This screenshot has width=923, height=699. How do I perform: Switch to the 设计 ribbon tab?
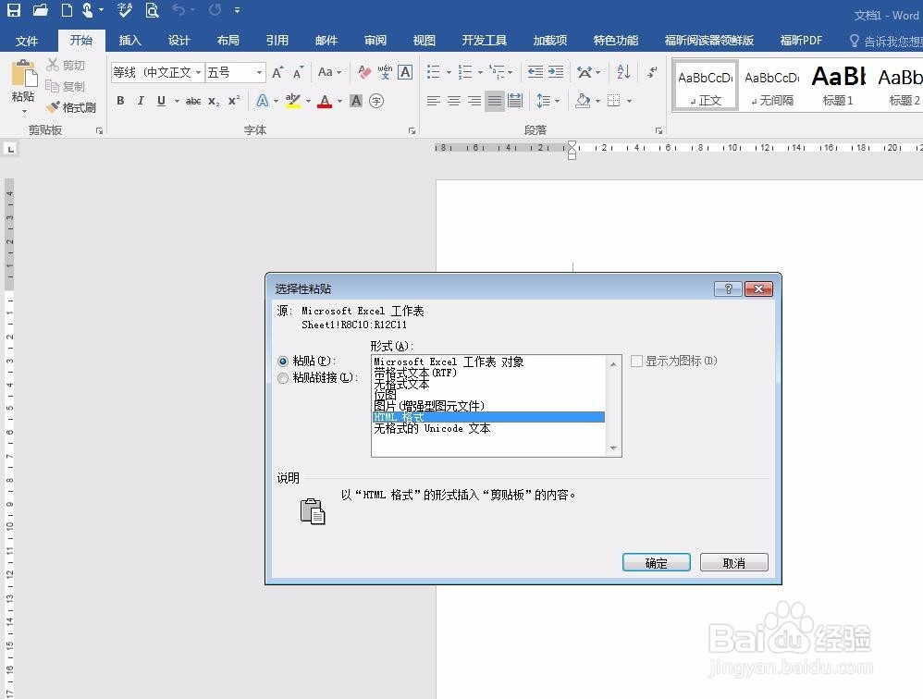[x=178, y=40]
